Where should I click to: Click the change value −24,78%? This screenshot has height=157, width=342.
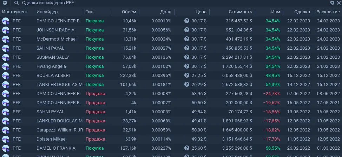pos(272,94)
